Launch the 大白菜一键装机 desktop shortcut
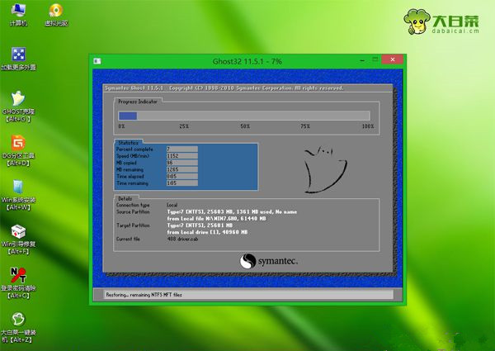Viewport: 495px width, 351px height. [17, 323]
